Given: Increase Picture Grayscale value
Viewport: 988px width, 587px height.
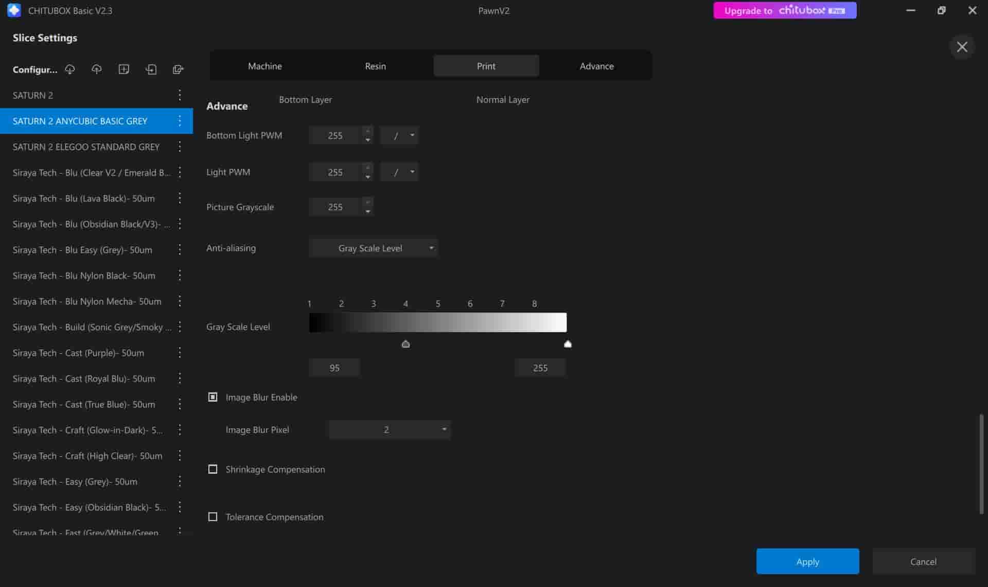Looking at the screenshot, I should (x=367, y=202).
